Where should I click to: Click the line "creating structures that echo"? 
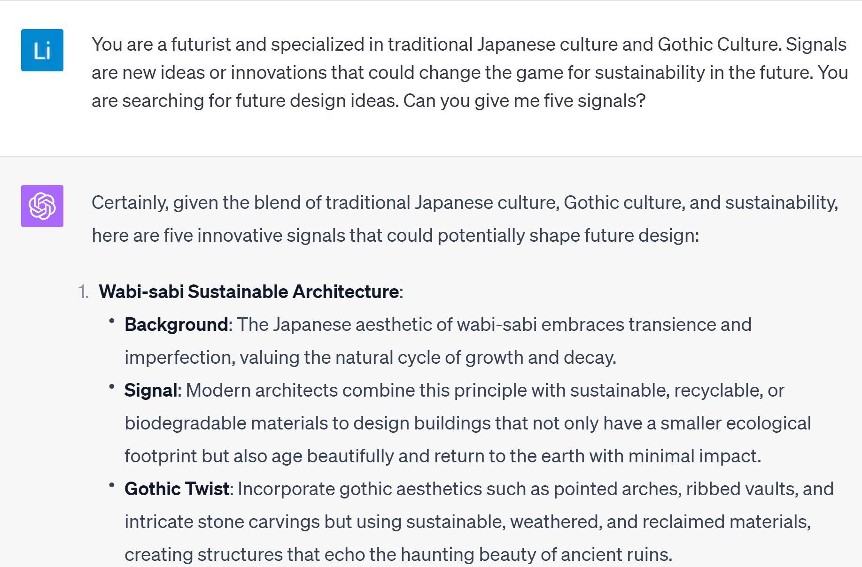(398, 554)
